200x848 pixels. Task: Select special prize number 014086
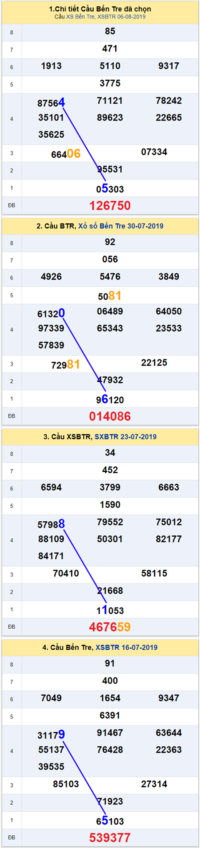point(110,416)
